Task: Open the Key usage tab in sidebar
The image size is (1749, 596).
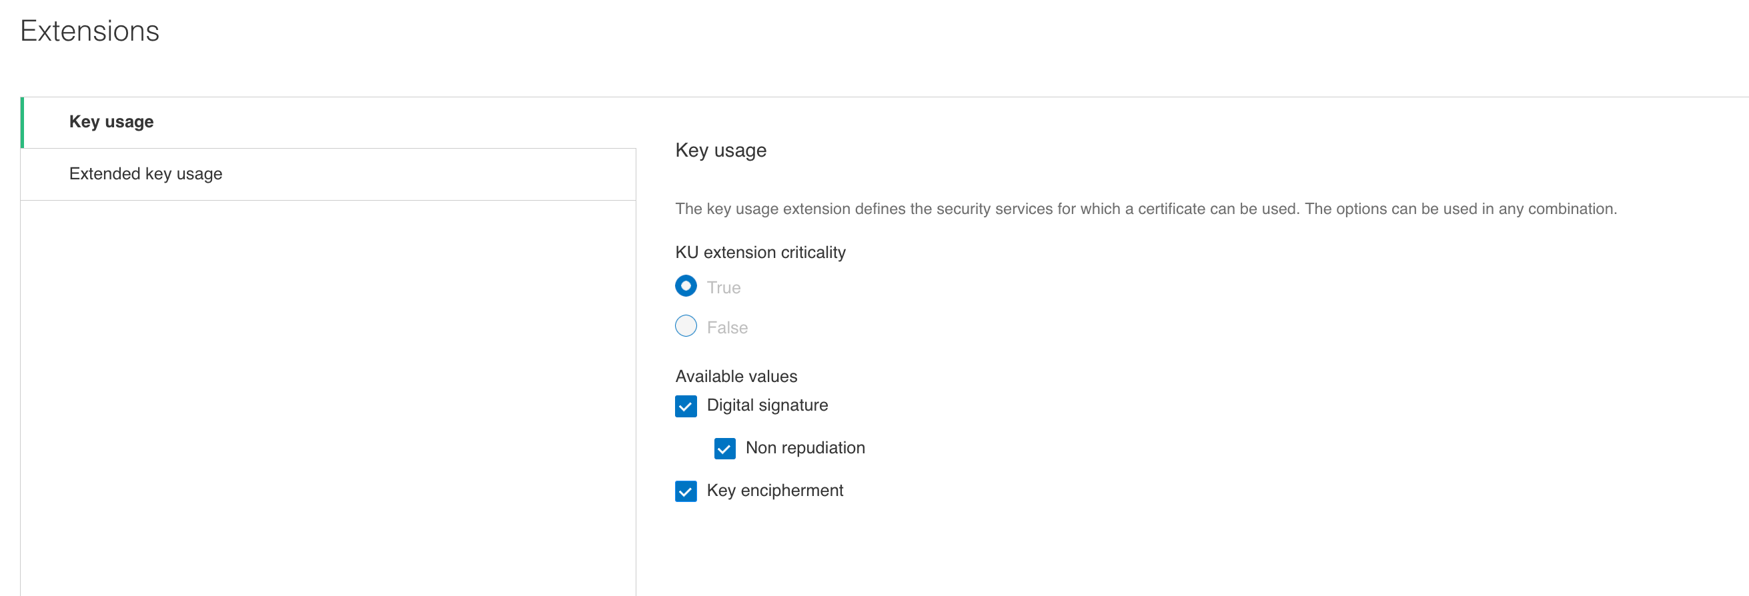Action: [111, 122]
